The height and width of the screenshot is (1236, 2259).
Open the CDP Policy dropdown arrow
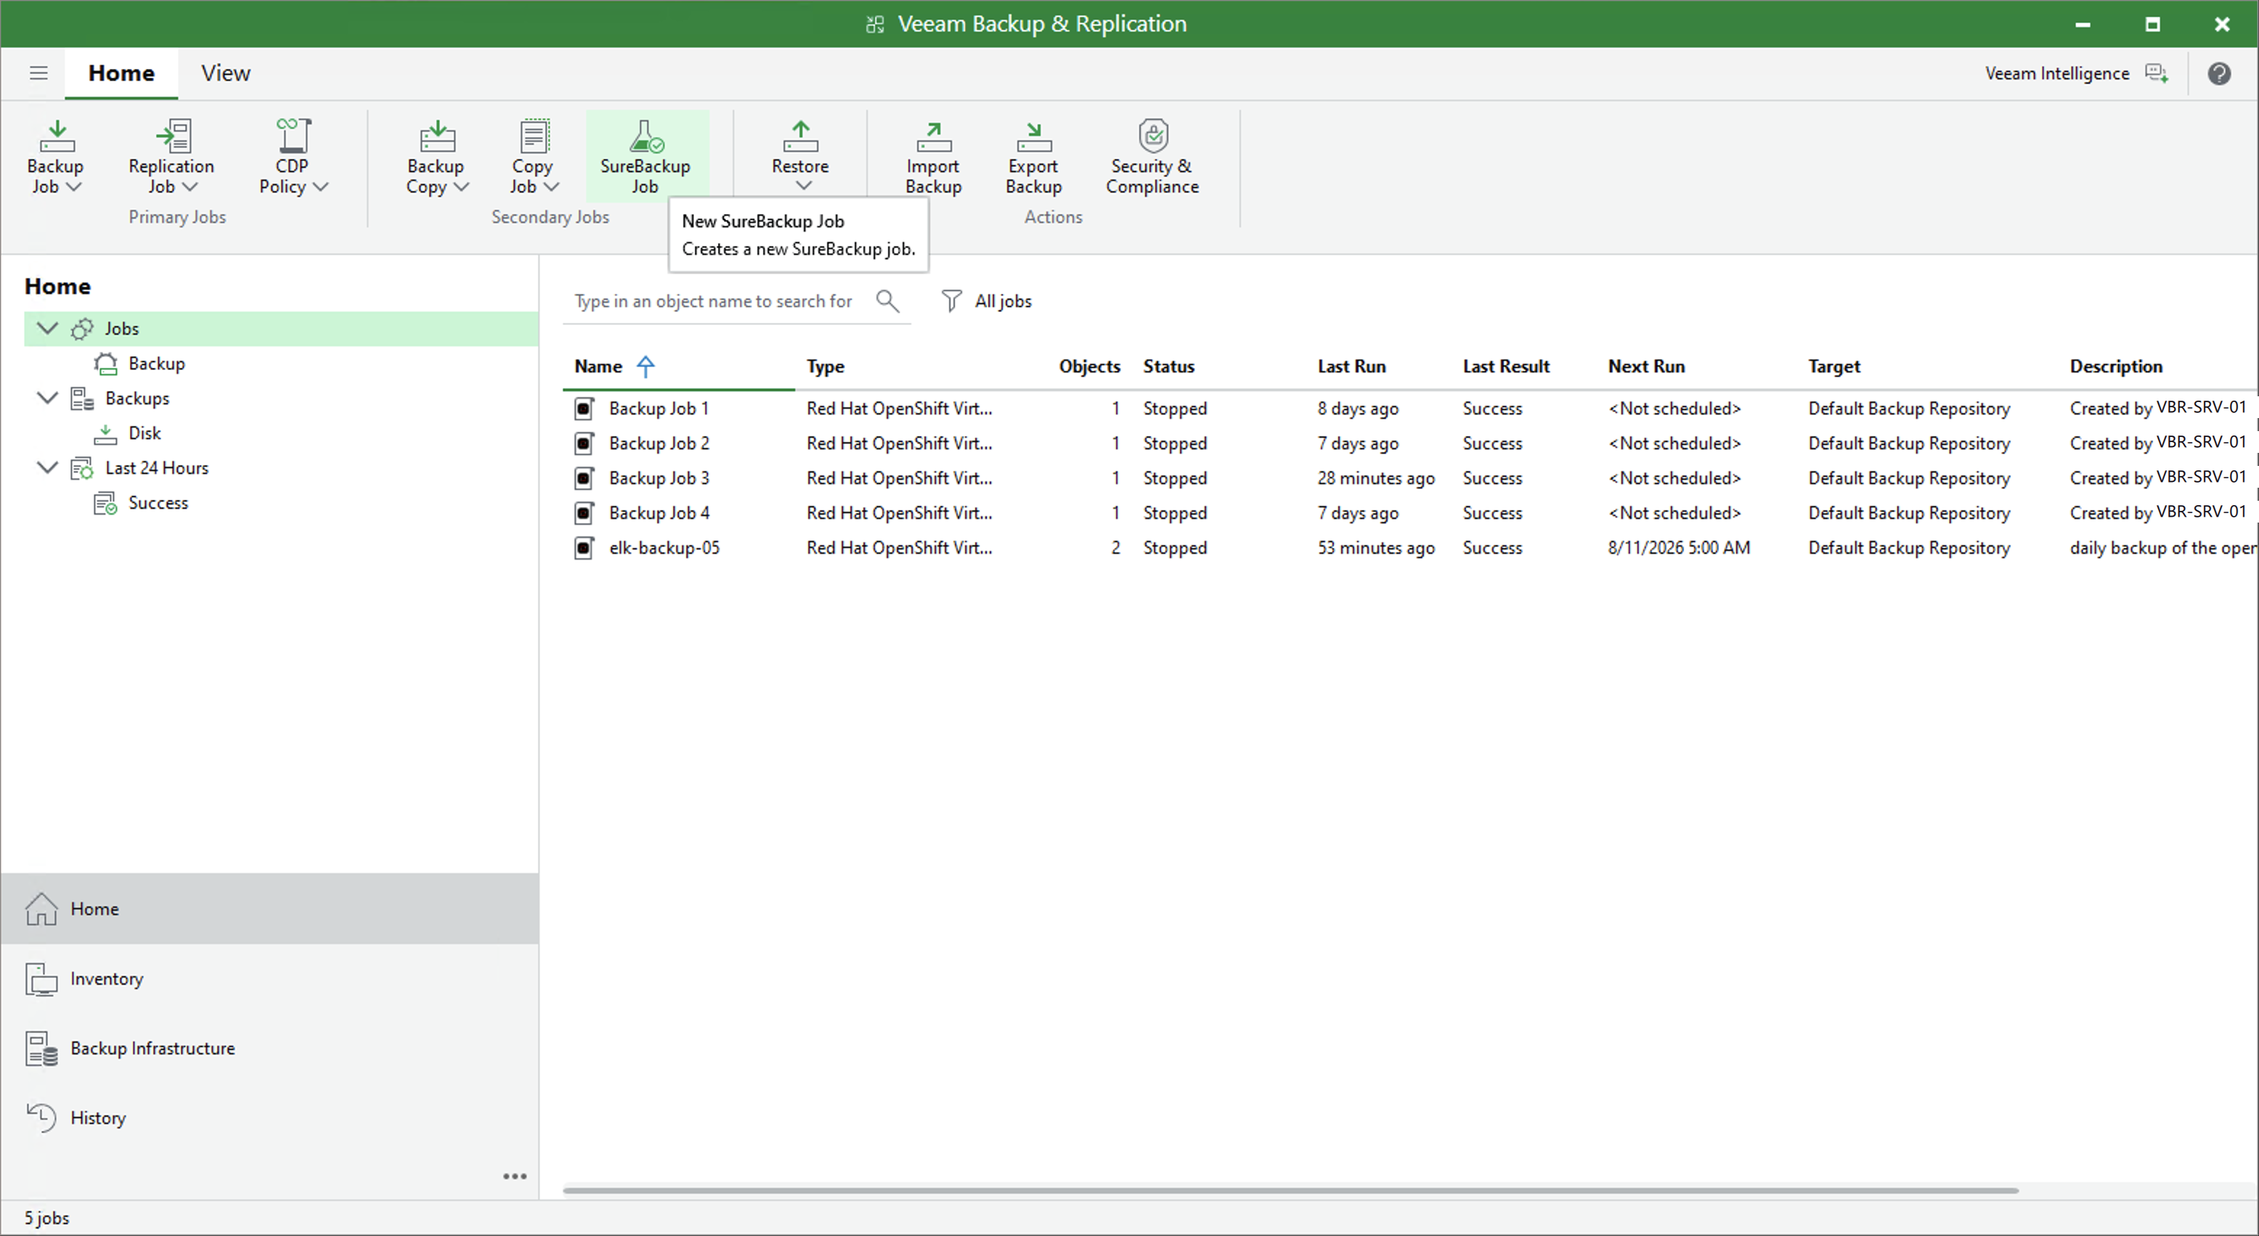[321, 187]
